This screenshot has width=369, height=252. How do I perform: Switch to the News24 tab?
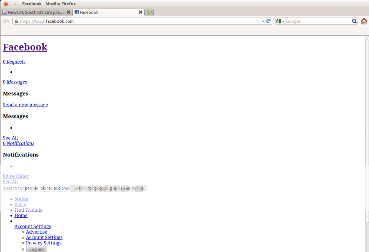point(34,12)
